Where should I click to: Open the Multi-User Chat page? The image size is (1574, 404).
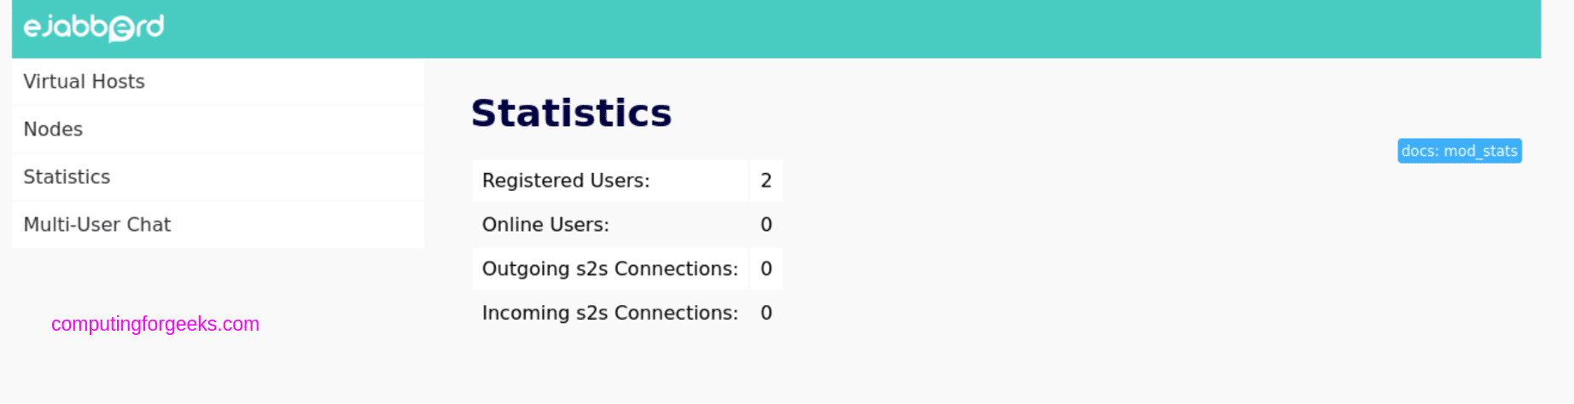(x=218, y=225)
